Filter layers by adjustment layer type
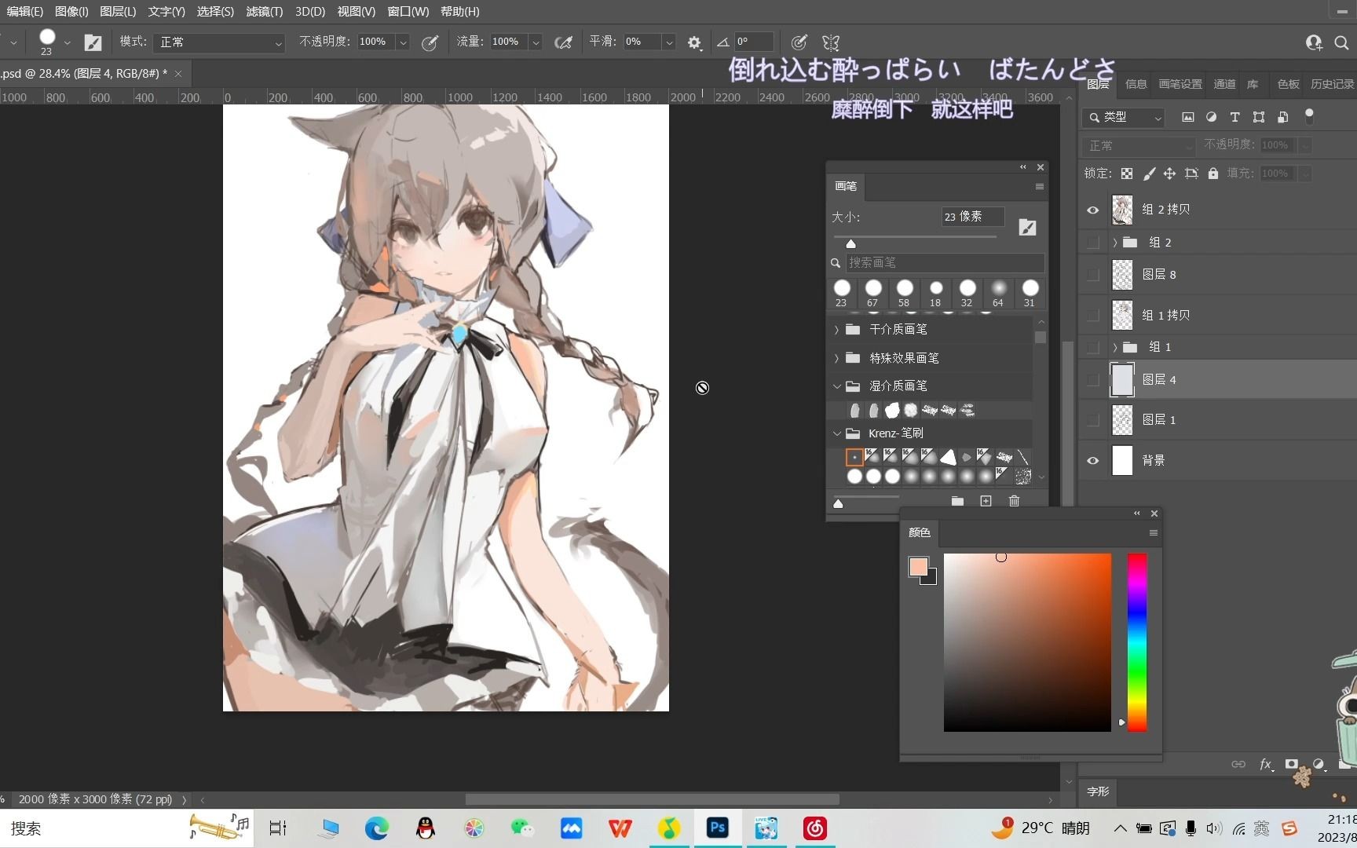This screenshot has width=1357, height=848. [x=1212, y=117]
